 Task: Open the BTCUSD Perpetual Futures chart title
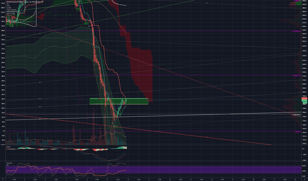click(x=25, y=2)
